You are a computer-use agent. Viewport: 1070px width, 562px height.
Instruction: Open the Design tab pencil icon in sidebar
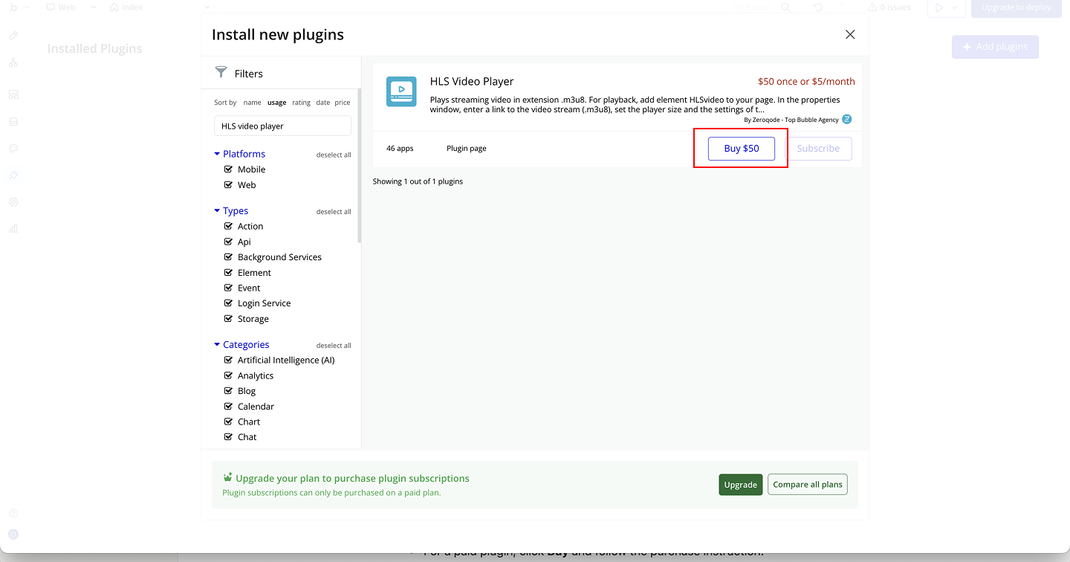[x=13, y=35]
